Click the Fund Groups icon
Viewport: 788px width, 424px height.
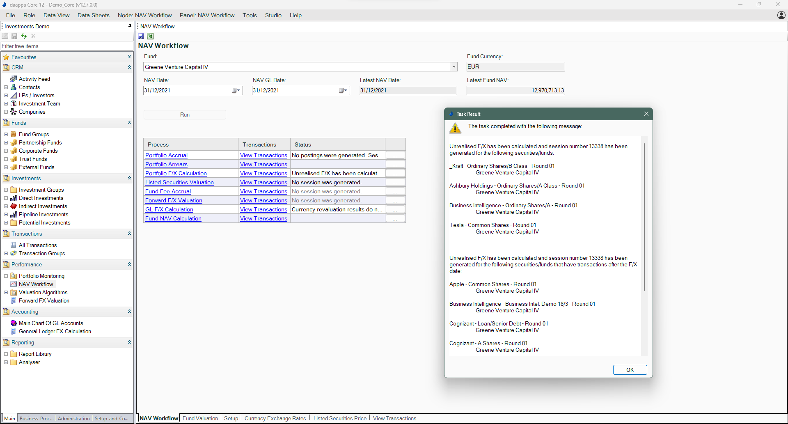click(x=14, y=134)
